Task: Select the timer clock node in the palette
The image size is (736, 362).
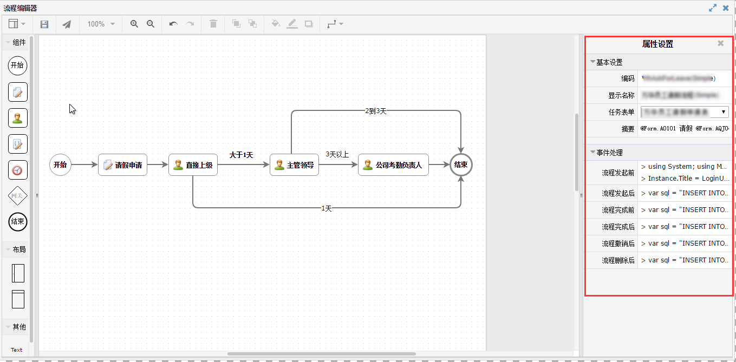Action: point(17,170)
